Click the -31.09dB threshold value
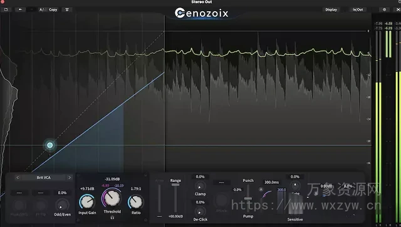The width and height of the screenshot is (401, 227). point(112,179)
